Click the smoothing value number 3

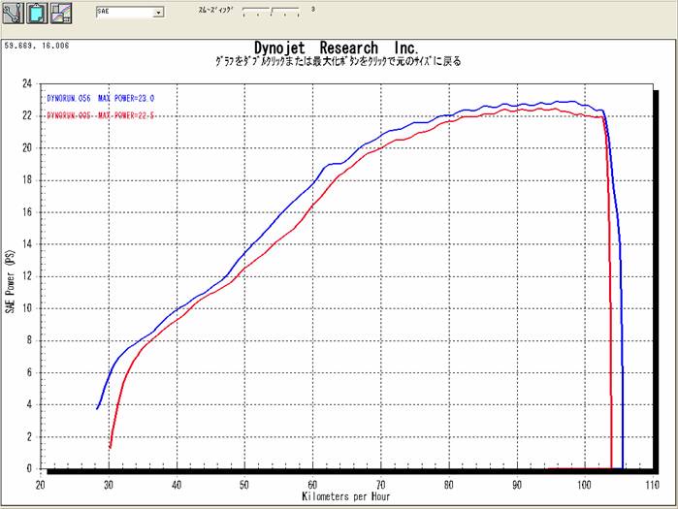[x=313, y=9]
